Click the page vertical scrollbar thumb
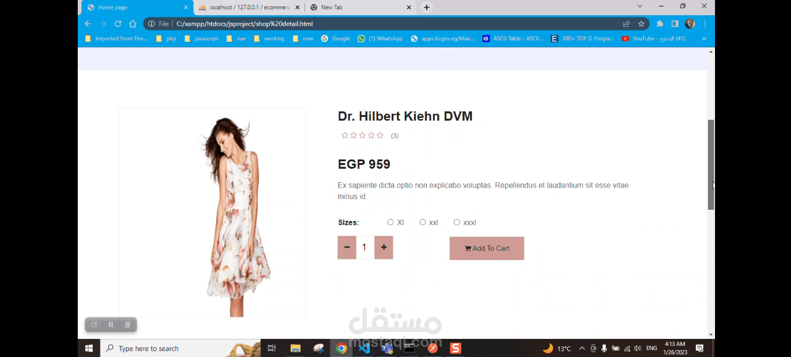 pyautogui.click(x=711, y=165)
